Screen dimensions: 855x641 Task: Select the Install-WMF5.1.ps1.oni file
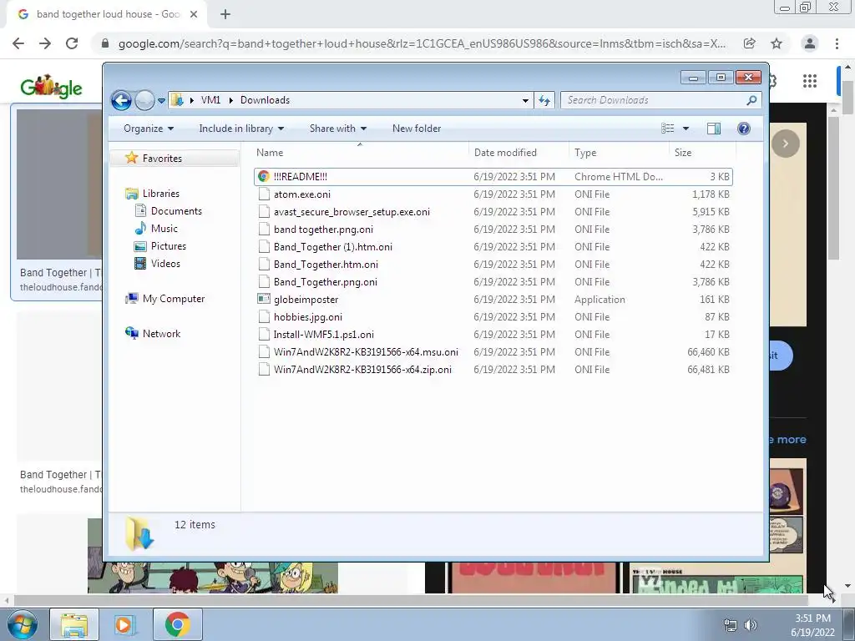coord(493,334)
